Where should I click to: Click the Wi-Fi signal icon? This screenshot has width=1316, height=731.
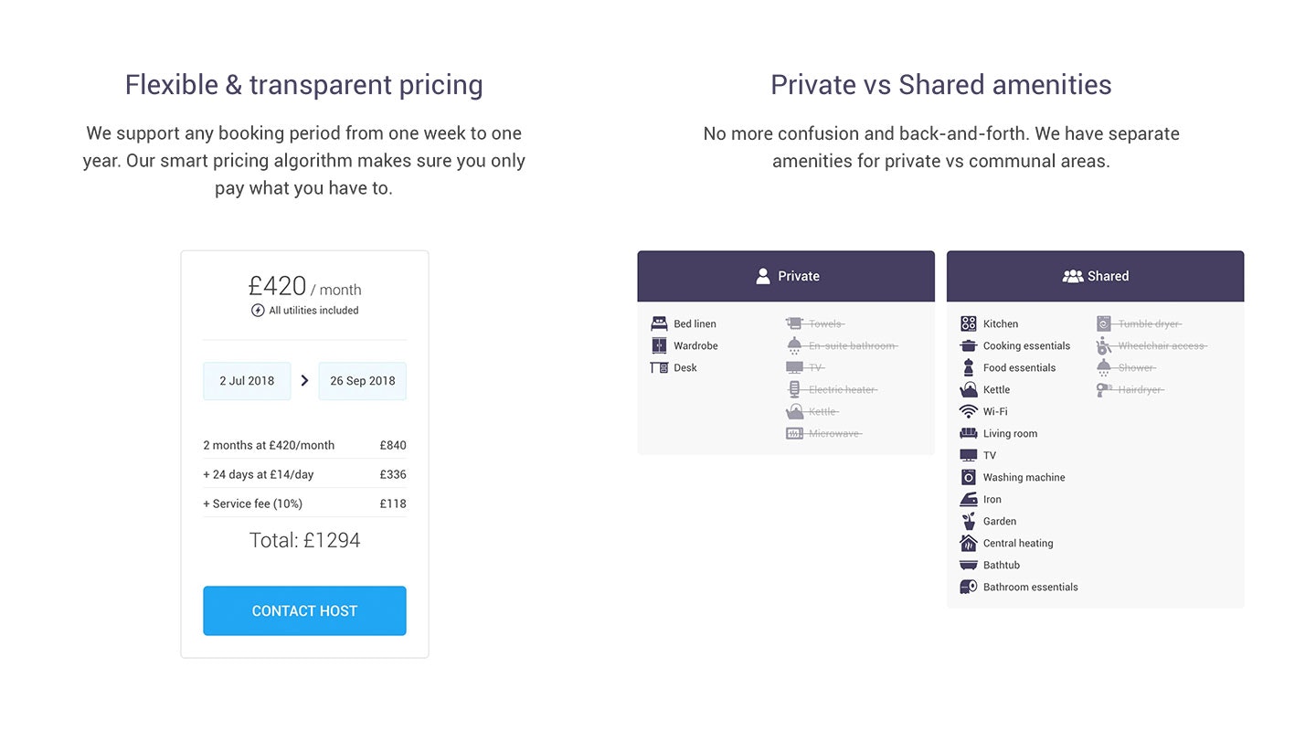969,411
